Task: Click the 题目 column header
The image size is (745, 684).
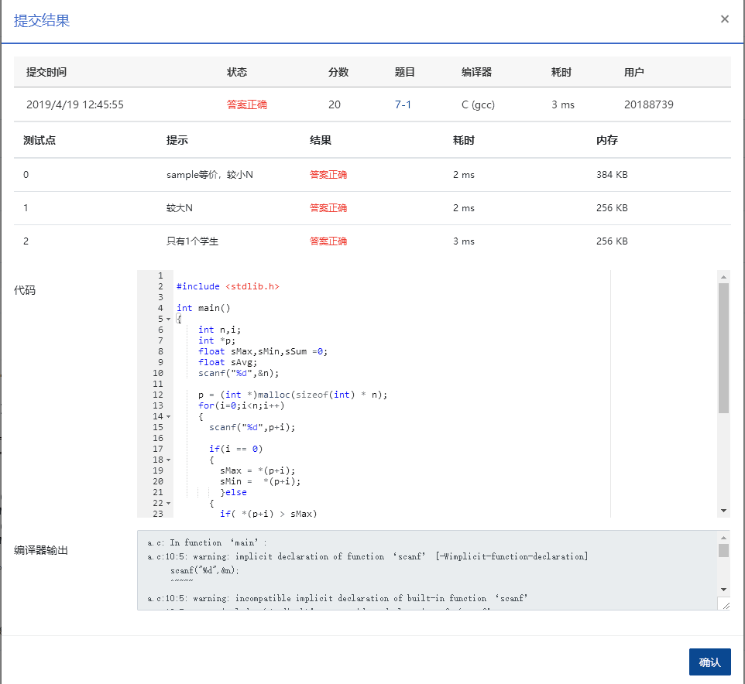Action: 405,72
